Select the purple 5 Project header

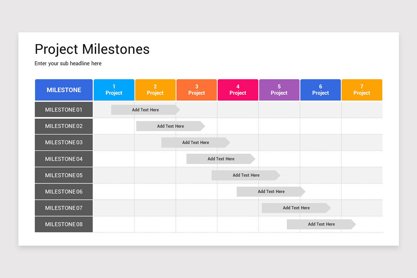pos(279,90)
